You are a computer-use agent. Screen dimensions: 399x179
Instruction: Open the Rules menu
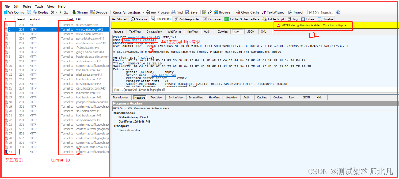27,6
